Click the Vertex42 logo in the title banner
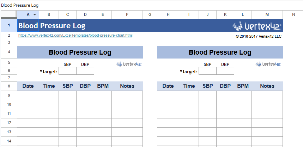The height and width of the screenshot is (147, 303). (x=257, y=26)
